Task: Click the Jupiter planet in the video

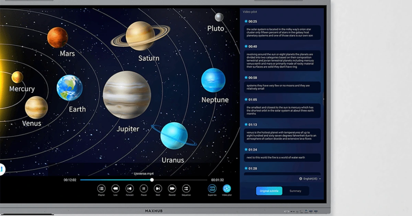Action: click(x=127, y=95)
